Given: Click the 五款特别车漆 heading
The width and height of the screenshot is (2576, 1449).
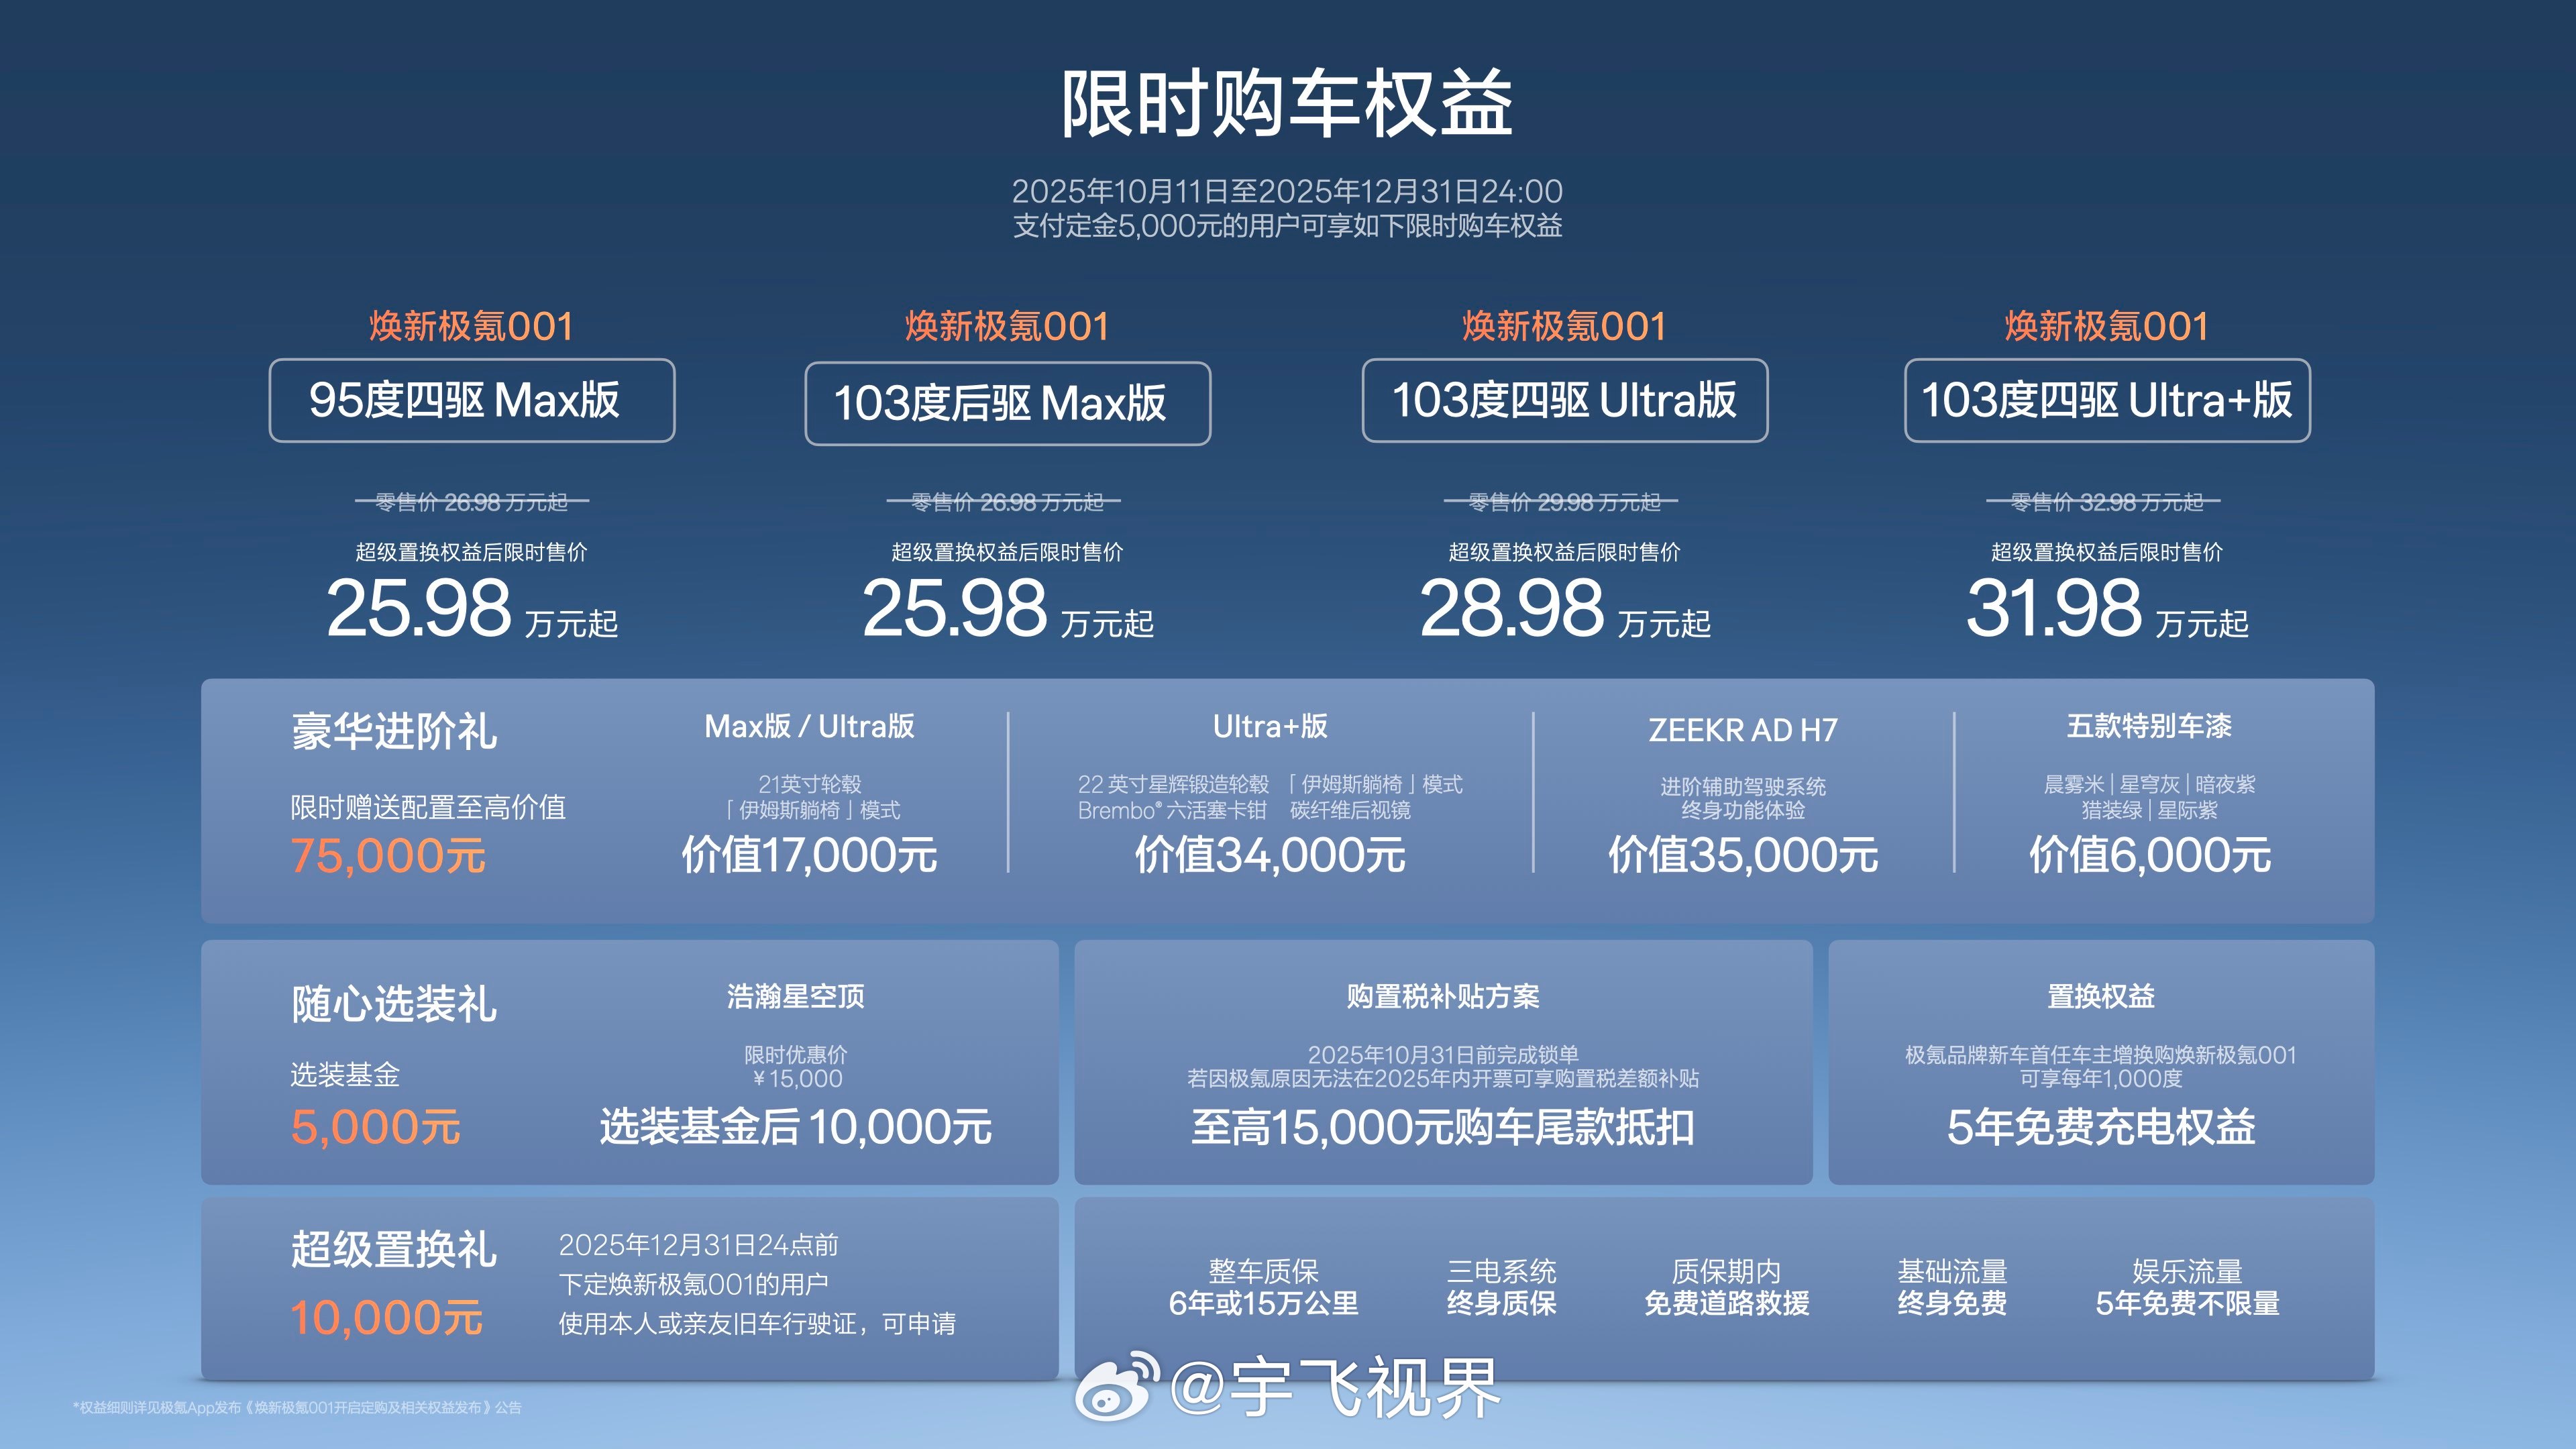Looking at the screenshot, I should tap(2149, 726).
